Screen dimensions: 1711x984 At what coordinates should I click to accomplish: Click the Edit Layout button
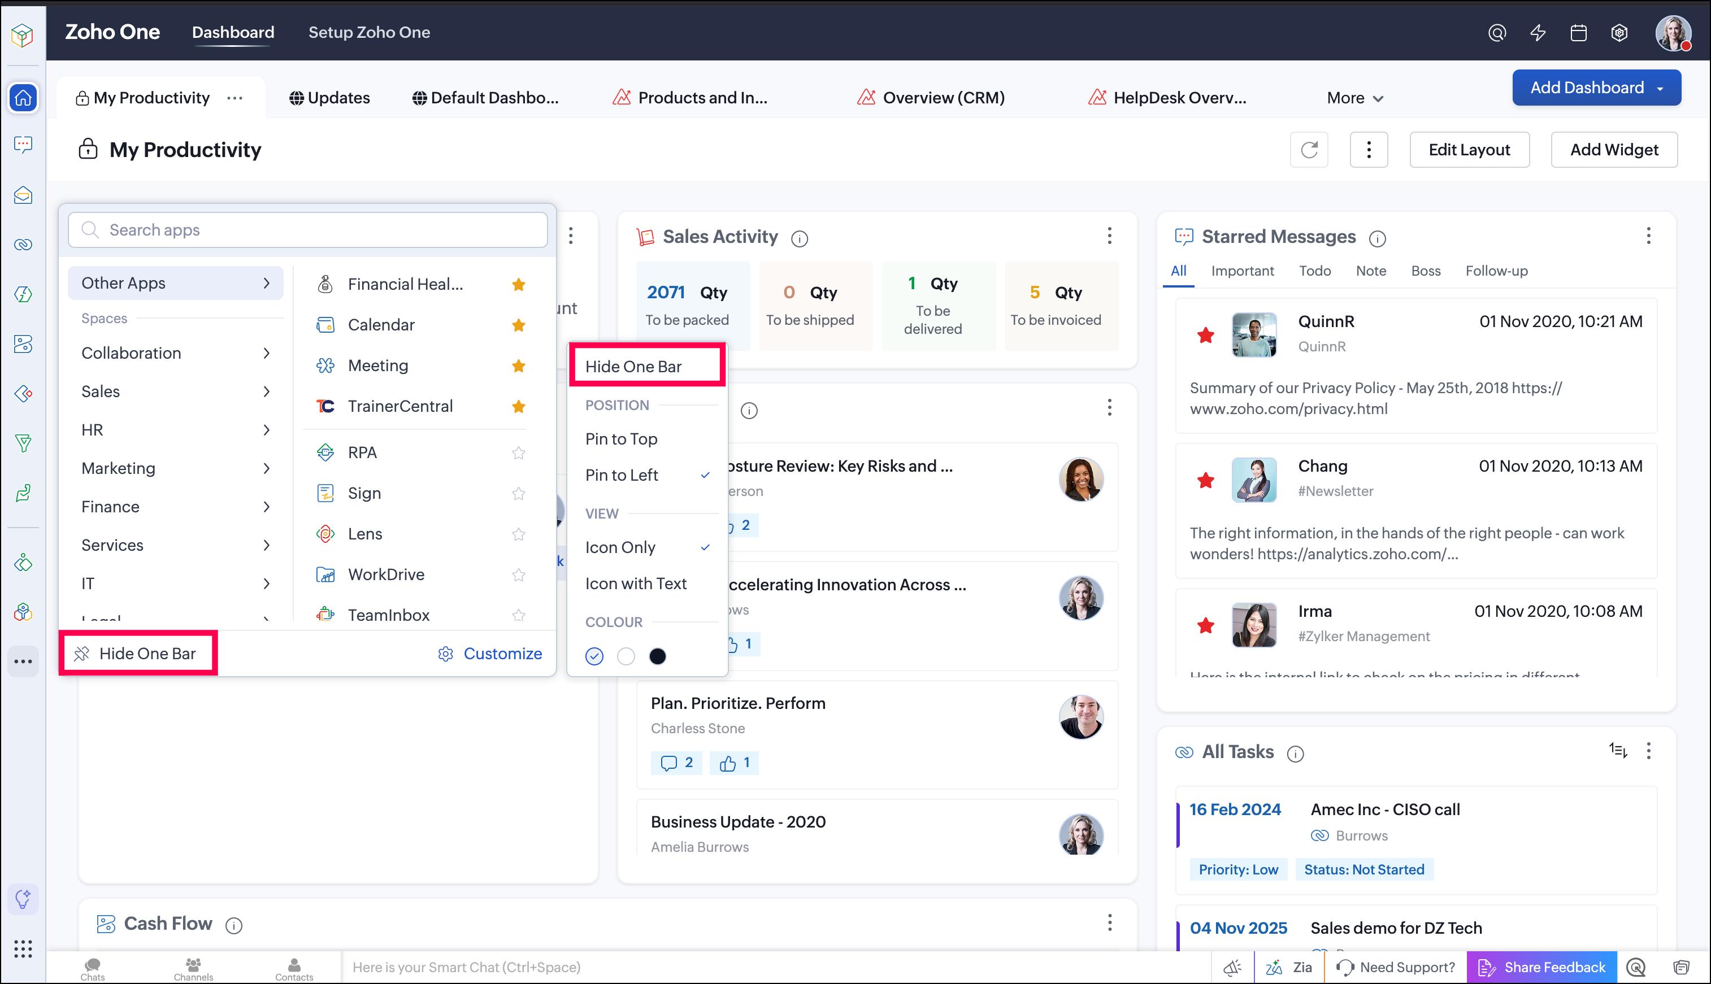click(x=1469, y=149)
